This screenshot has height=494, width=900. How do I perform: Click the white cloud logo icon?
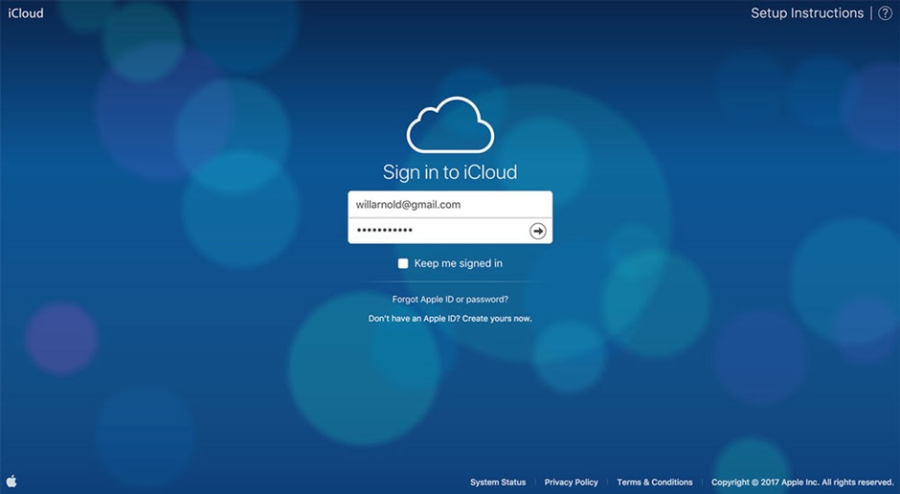[x=450, y=125]
